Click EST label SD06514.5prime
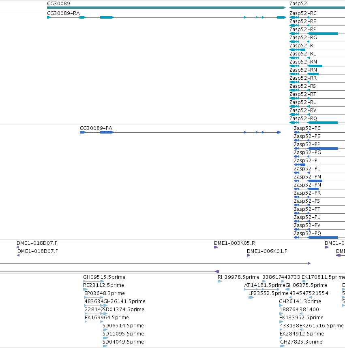The image size is (345, 348). point(123,326)
